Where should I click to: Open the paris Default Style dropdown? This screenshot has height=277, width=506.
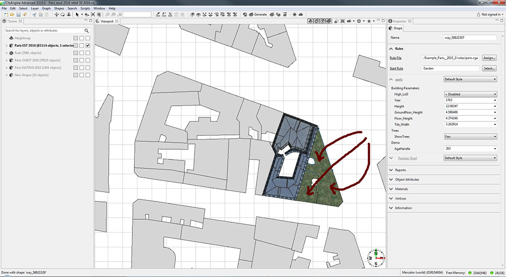point(470,79)
